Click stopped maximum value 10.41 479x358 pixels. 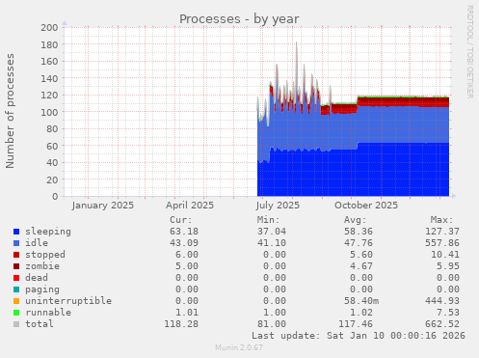click(x=445, y=255)
